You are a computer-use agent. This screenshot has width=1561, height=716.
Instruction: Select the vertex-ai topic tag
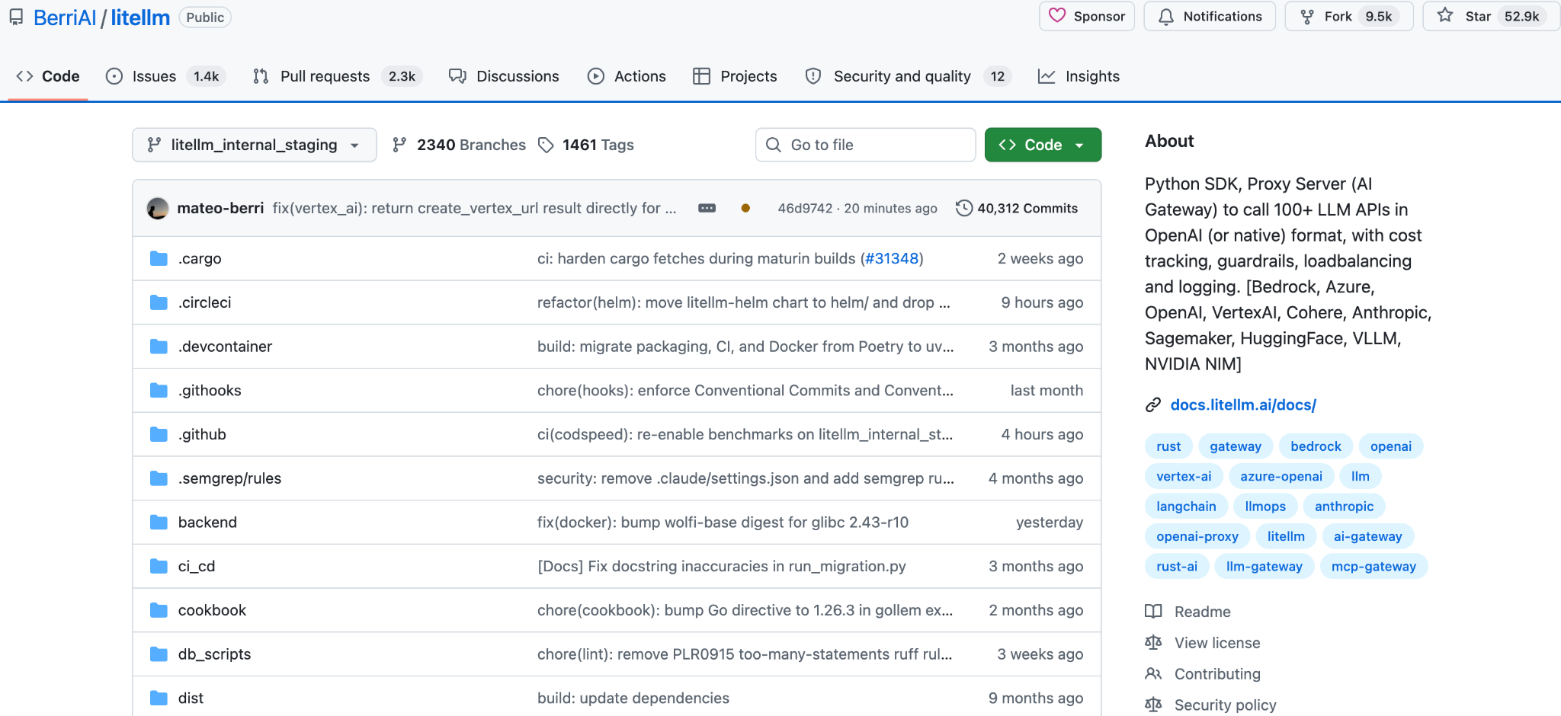pos(1184,476)
